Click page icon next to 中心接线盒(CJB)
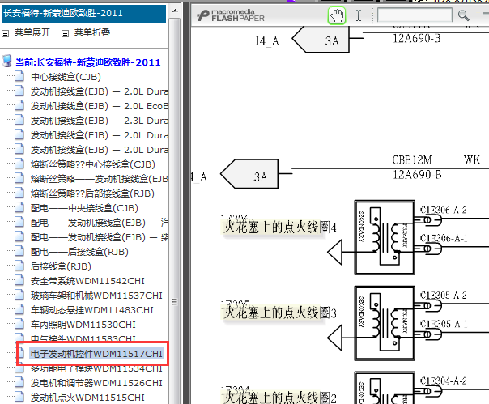The width and height of the screenshot is (489, 404). tap(19, 76)
